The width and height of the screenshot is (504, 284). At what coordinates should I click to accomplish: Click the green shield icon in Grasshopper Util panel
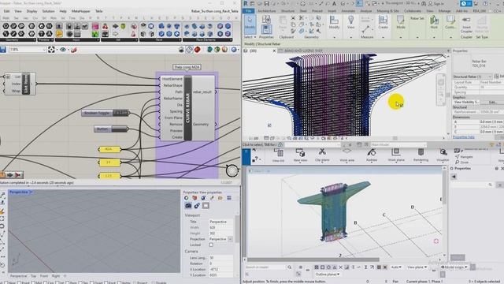(x=123, y=26)
